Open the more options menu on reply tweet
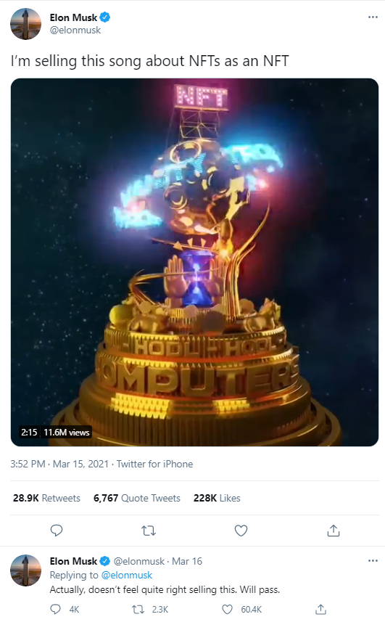 [x=373, y=560]
